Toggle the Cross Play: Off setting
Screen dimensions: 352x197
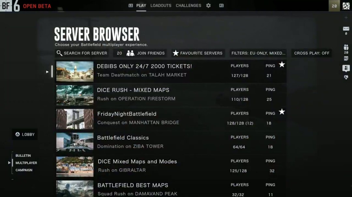(x=311, y=53)
